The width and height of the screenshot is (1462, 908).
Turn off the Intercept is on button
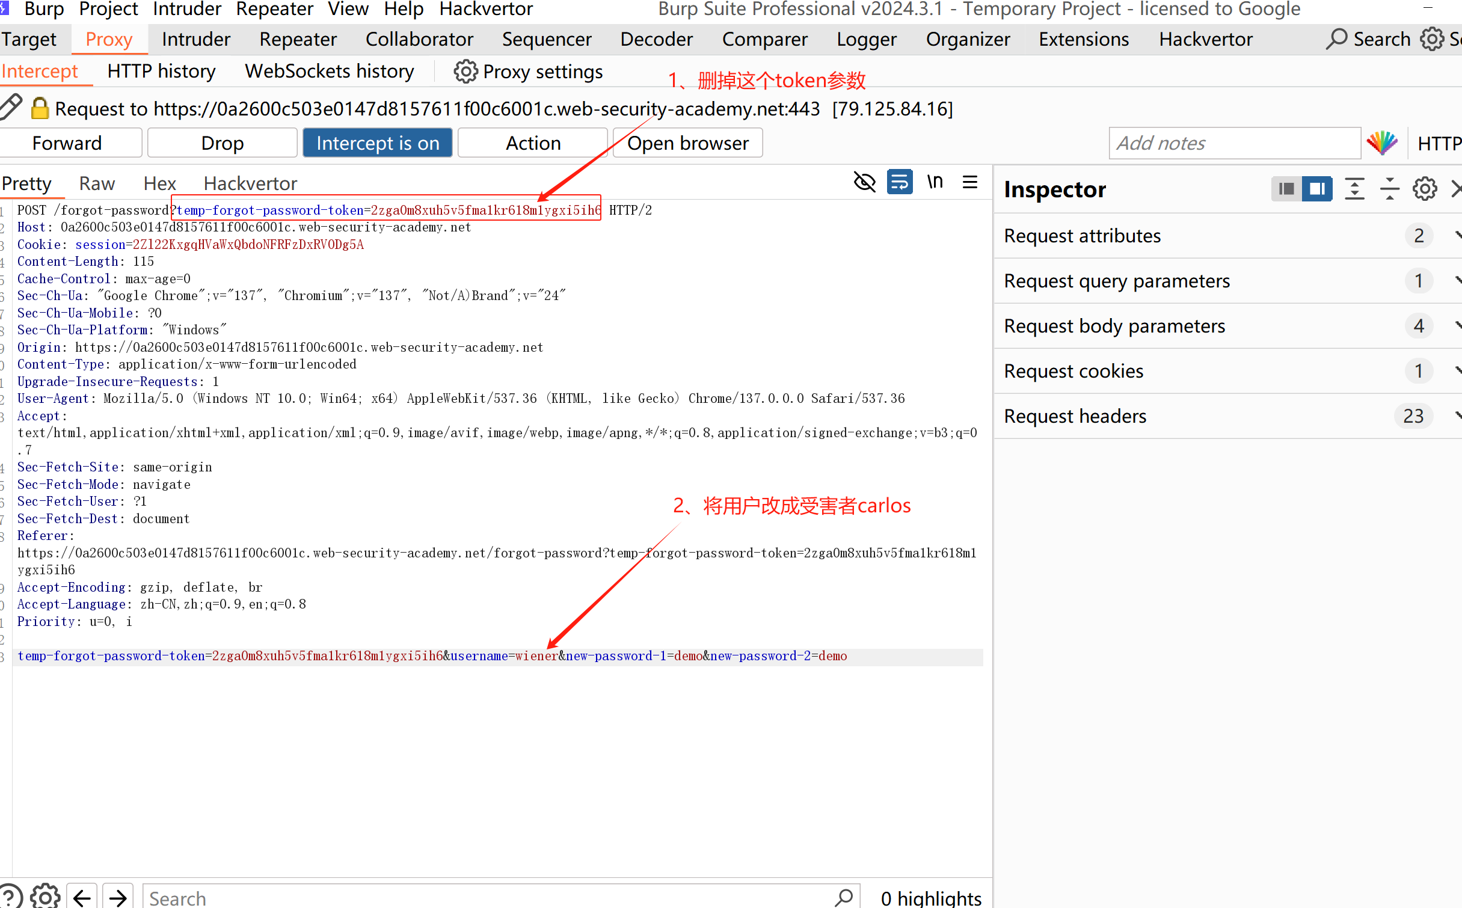(x=377, y=143)
